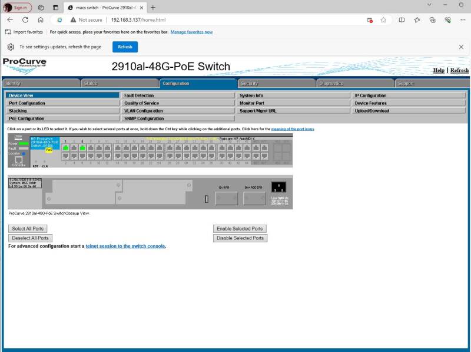Click the Refresh link in ProCurve header

[459, 70]
